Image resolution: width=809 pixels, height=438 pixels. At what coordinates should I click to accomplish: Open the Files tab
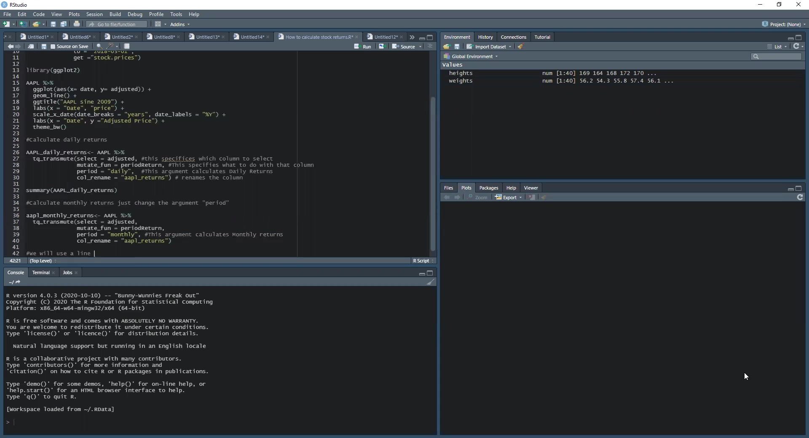[448, 188]
